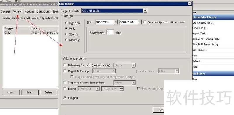Enable Repeat task every checkbox
Screen dimensions: 234x115
(65, 71)
